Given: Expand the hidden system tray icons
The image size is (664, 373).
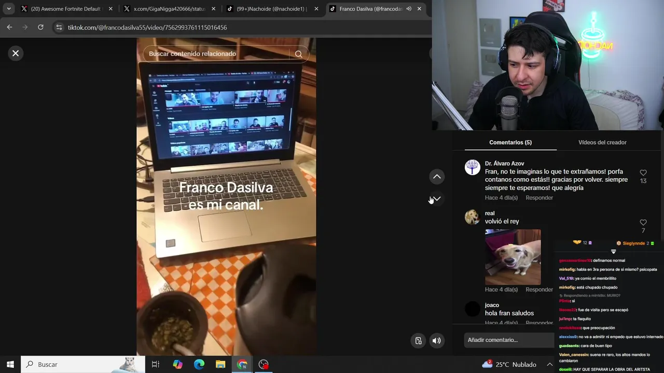Looking at the screenshot, I should (549, 364).
